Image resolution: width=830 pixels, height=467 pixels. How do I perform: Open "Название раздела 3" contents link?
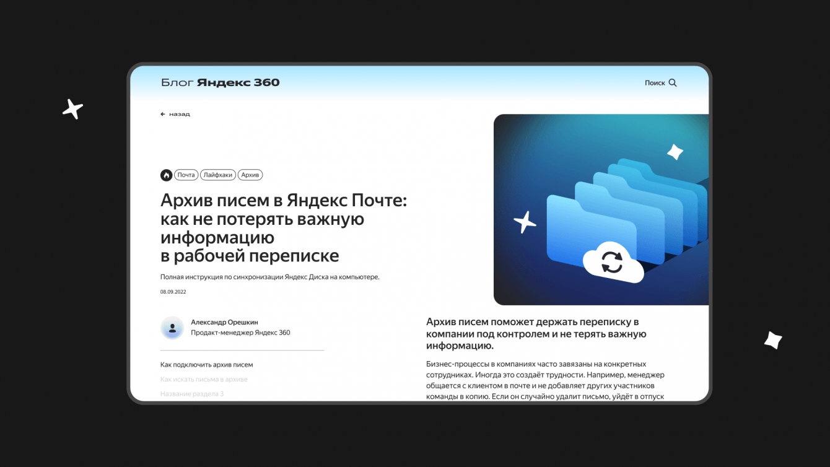pyautogui.click(x=192, y=394)
